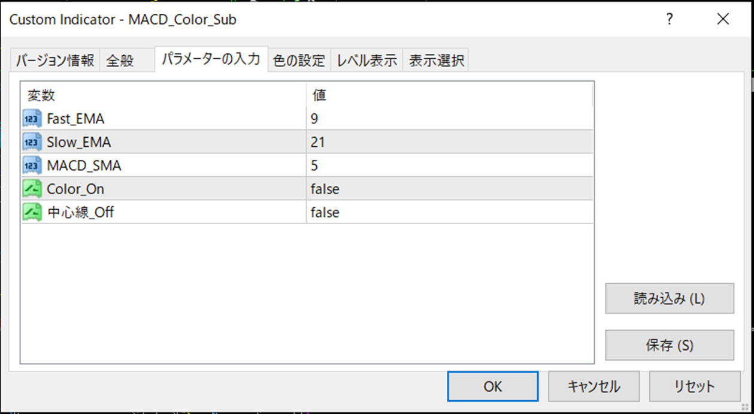Click the Fast_EMA integer type icon
754x414 pixels.
[32, 119]
